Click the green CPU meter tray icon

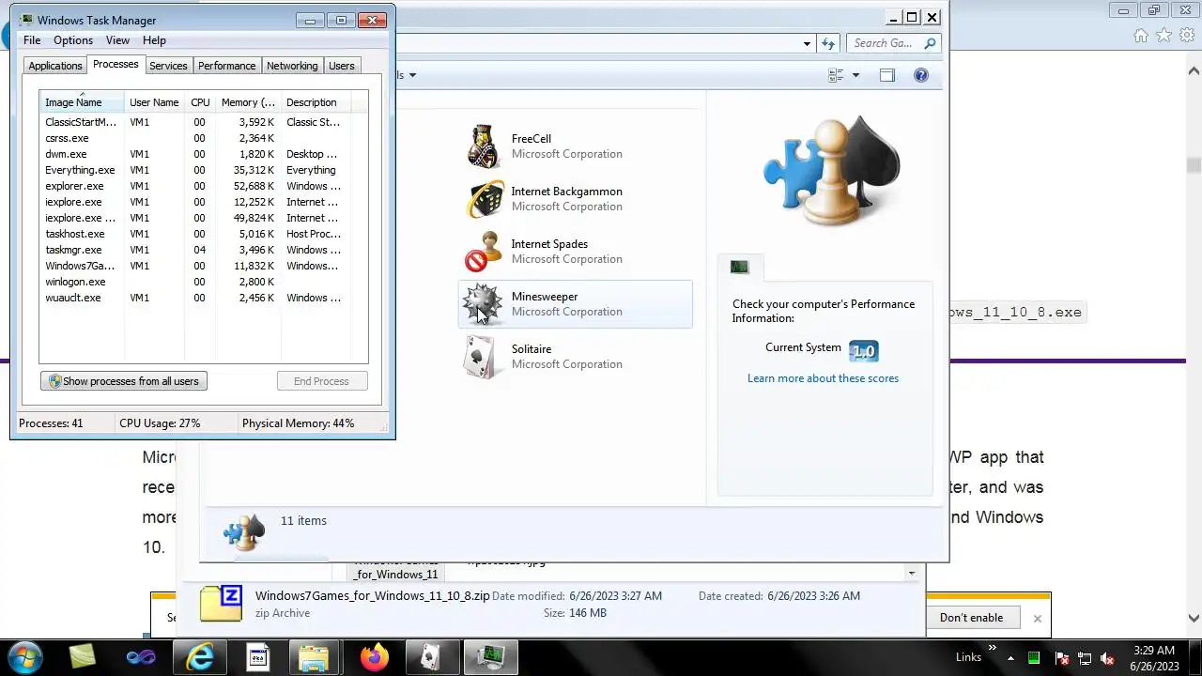pyautogui.click(x=1034, y=657)
